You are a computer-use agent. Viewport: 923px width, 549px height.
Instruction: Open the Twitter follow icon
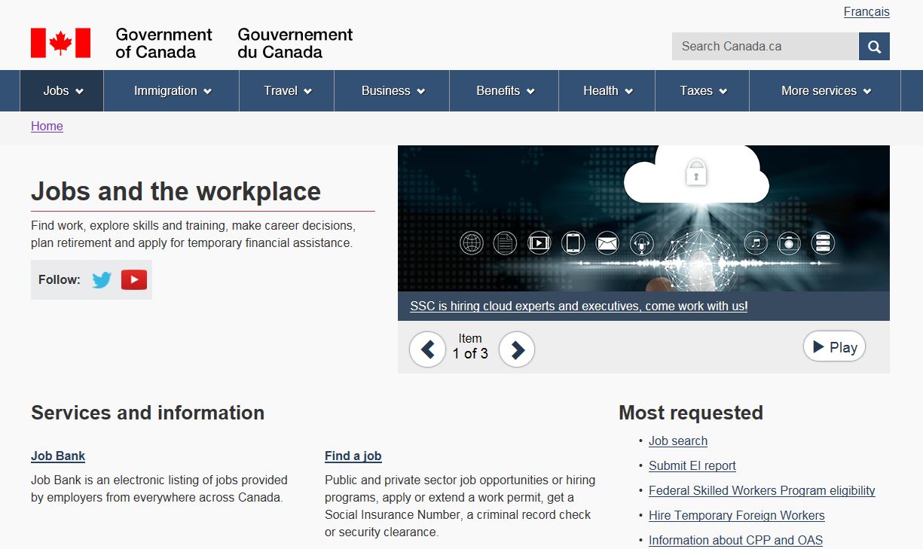(102, 280)
